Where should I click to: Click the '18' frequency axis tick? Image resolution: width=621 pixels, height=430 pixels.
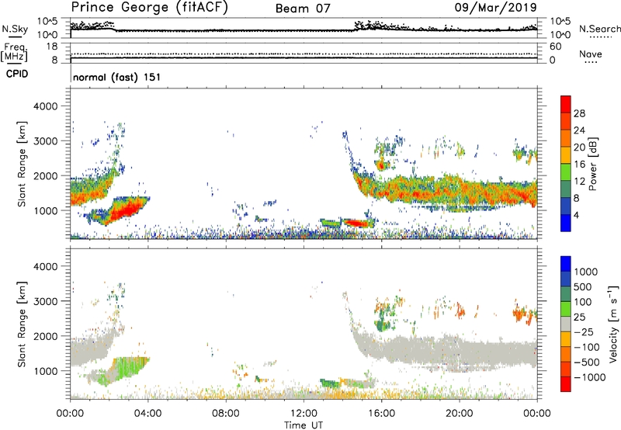[x=52, y=47]
